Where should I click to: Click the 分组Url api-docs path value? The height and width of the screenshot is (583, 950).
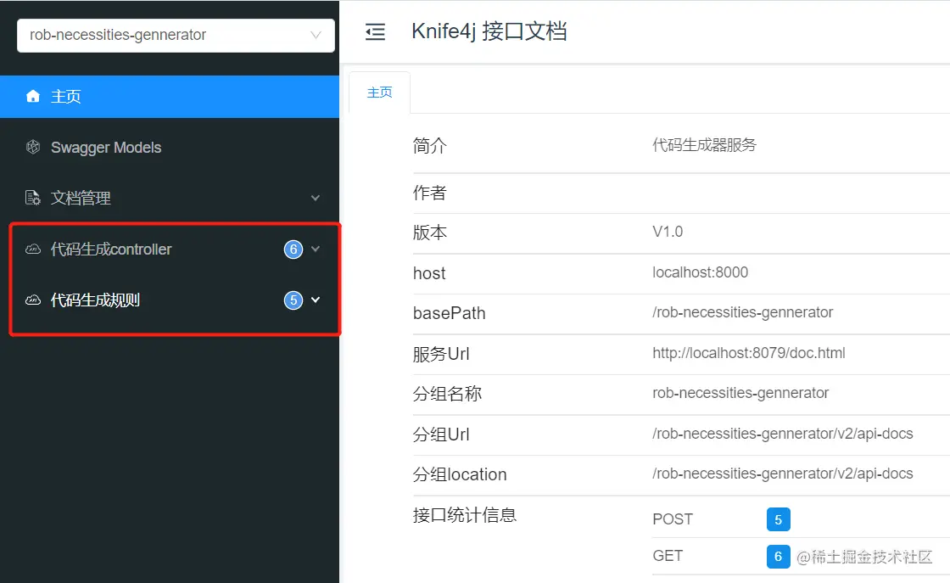click(x=782, y=434)
